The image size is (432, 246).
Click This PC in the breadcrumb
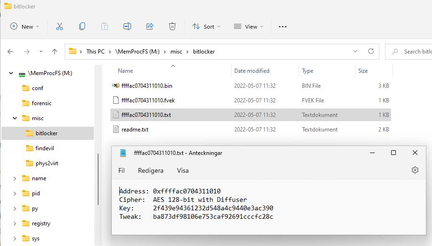pos(95,52)
